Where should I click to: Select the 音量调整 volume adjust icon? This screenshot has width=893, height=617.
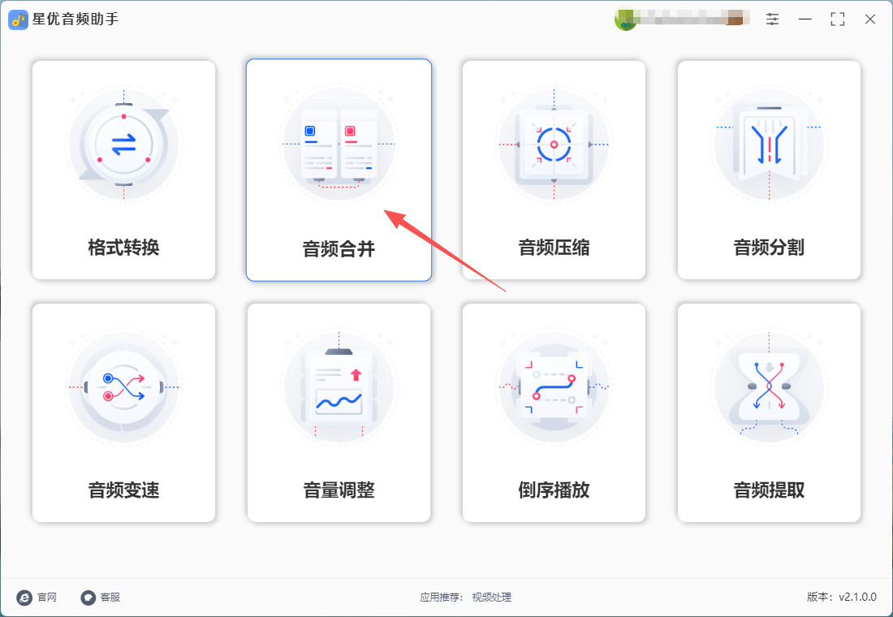[339, 386]
